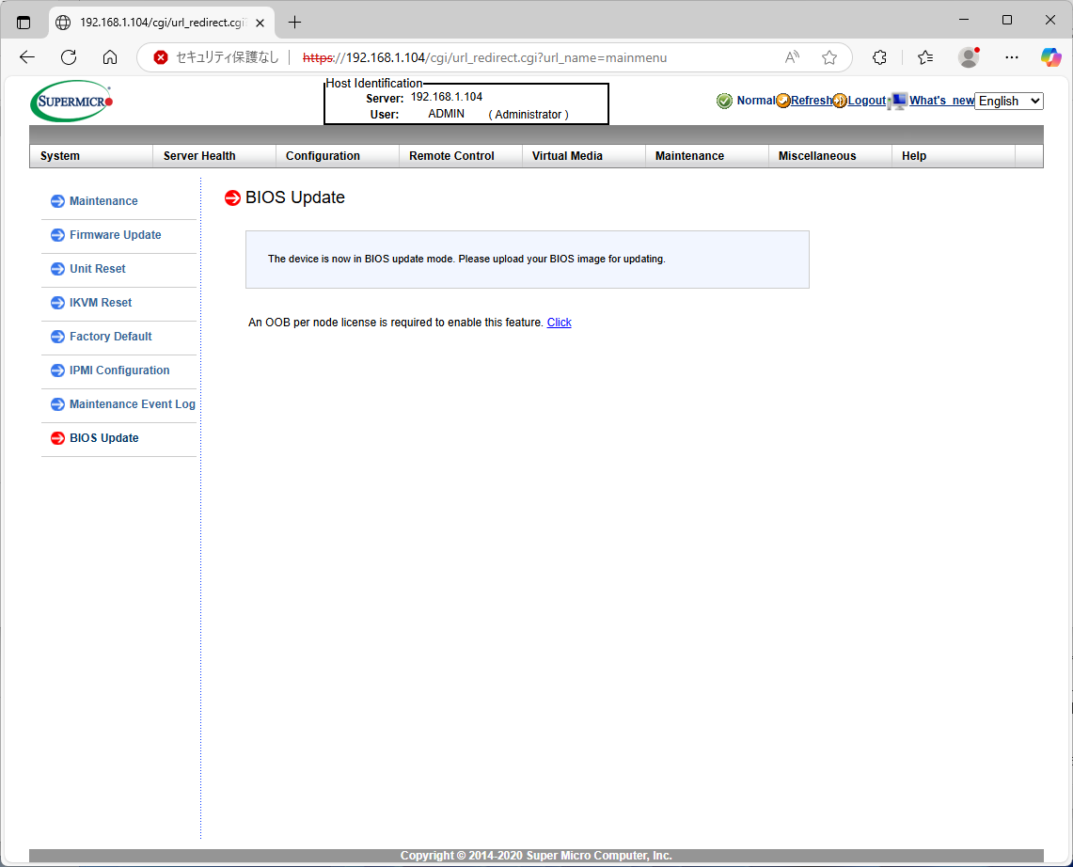Click the browser refresh button
1073x867 pixels.
(69, 57)
